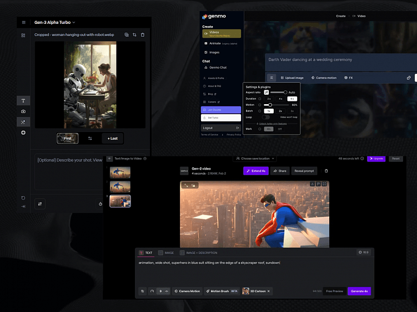Open Assets & Profile in Genmo
417x312 pixels.
(214, 78)
